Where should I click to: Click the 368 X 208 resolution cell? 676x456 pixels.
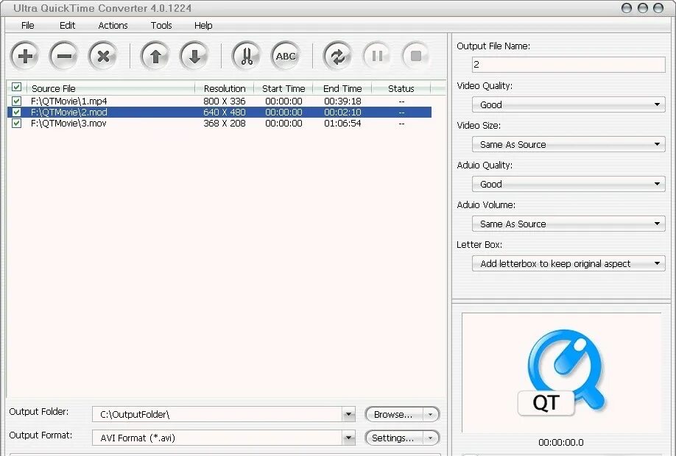224,123
